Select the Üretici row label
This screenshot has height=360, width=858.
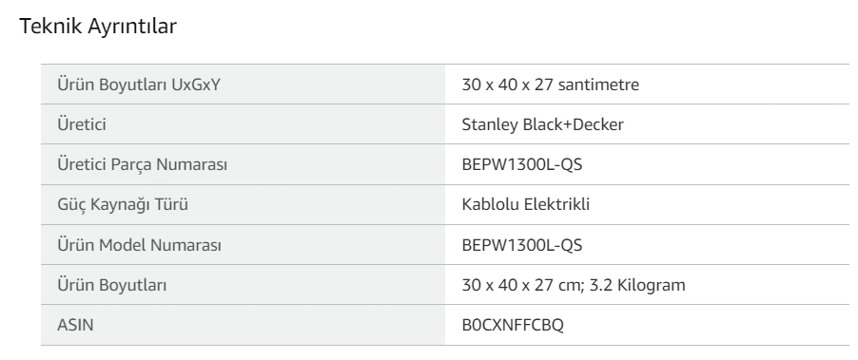pyautogui.click(x=82, y=124)
